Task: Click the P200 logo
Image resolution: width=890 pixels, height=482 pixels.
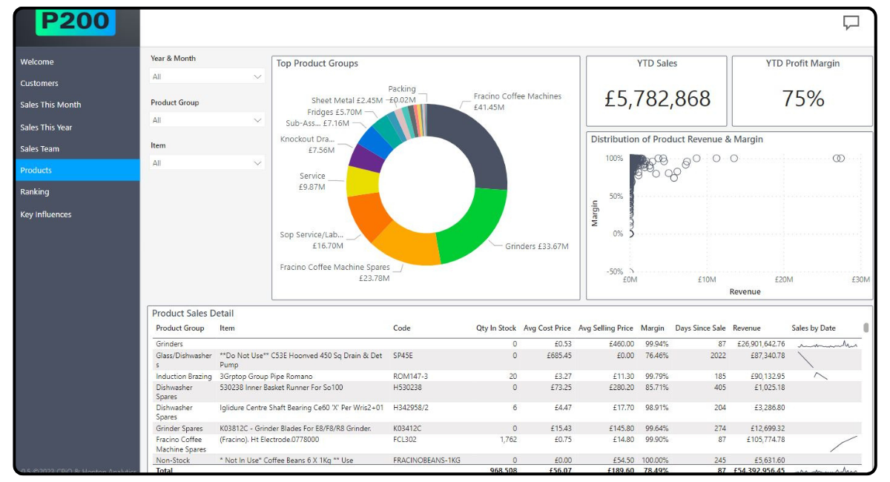Action: pyautogui.click(x=74, y=23)
